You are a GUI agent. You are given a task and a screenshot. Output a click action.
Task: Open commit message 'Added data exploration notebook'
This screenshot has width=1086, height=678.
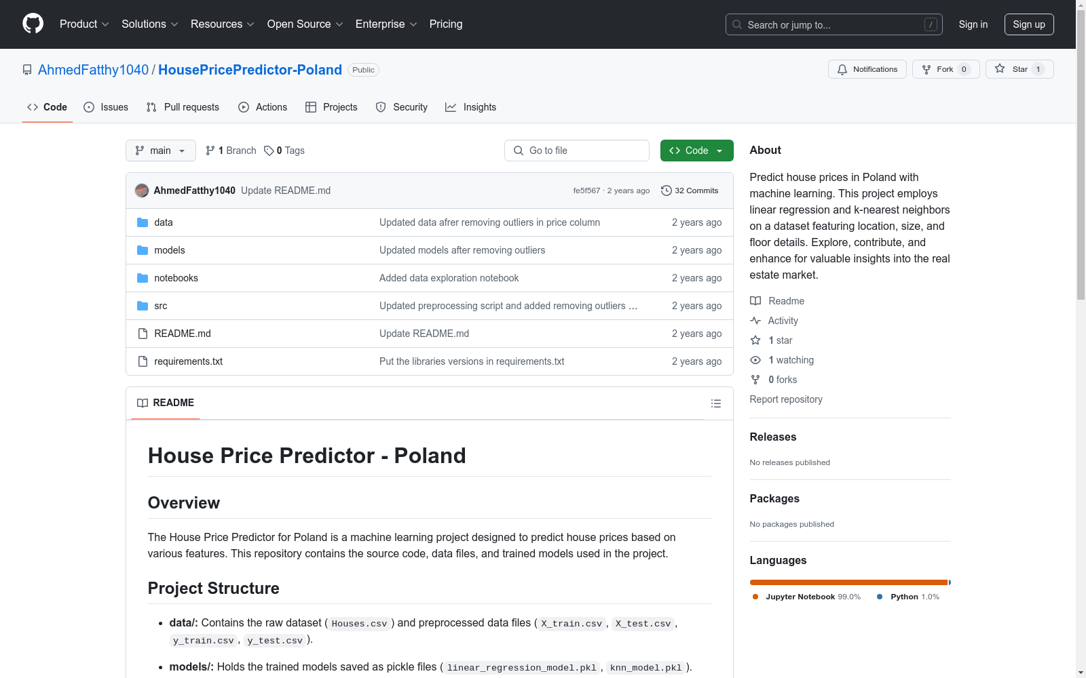449,278
